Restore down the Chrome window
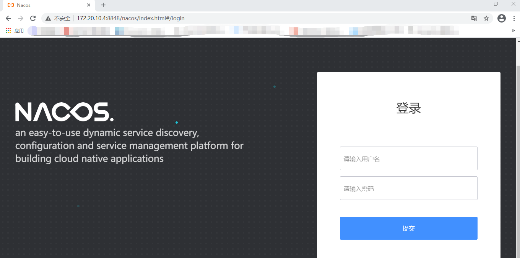 (496, 4)
